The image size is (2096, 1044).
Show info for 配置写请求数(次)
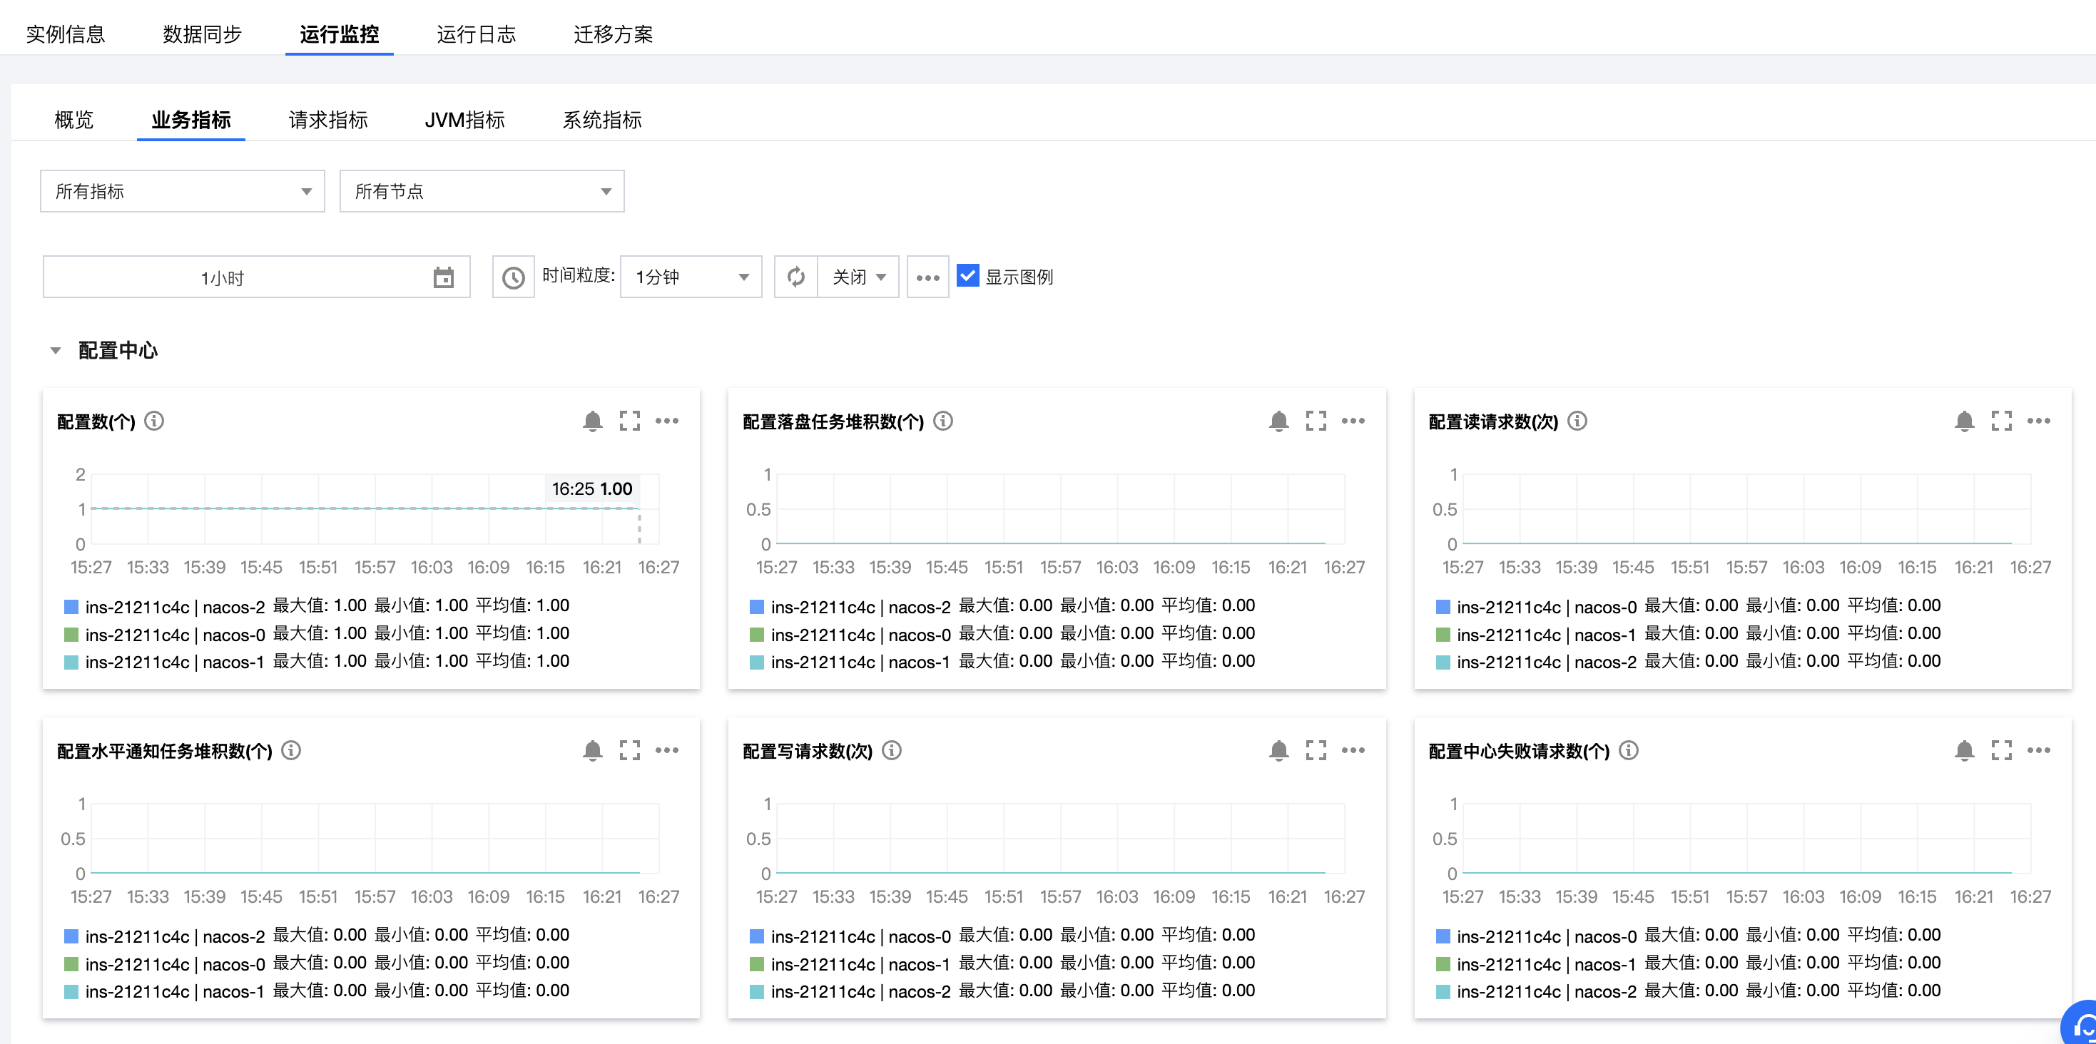point(892,750)
